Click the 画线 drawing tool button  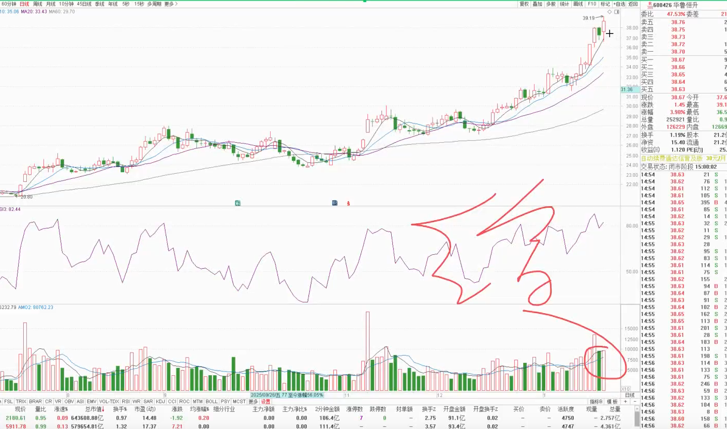(x=578, y=4)
